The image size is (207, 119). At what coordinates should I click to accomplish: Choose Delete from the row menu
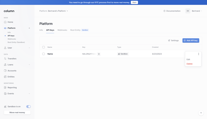pos(189,64)
